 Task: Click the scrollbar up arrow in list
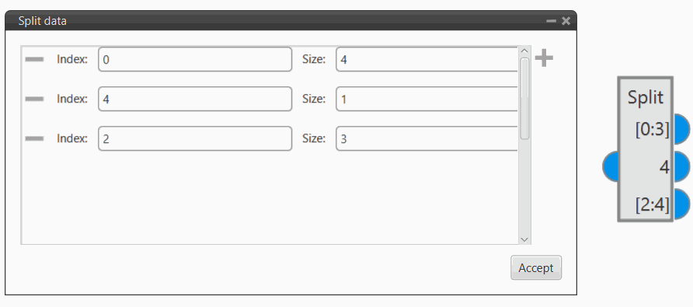pos(524,51)
